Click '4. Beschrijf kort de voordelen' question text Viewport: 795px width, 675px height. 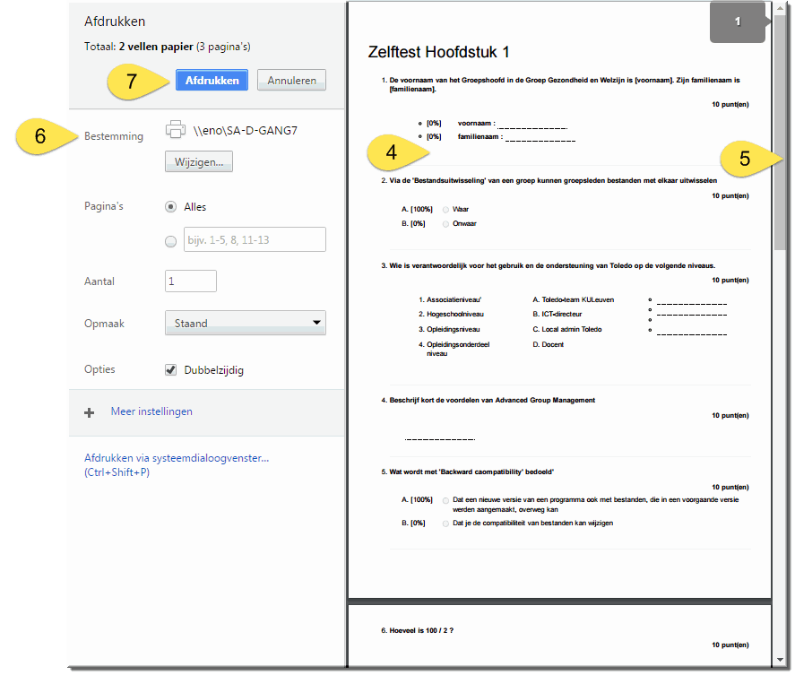click(x=488, y=400)
